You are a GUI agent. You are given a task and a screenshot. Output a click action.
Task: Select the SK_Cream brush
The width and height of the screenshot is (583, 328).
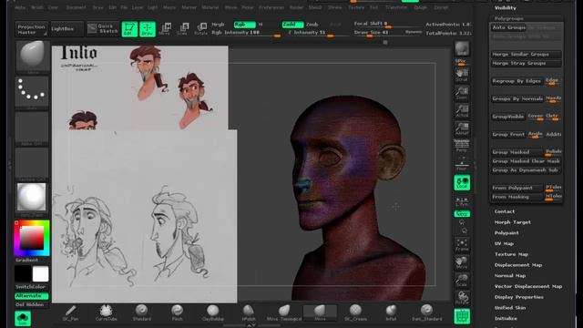coord(355,313)
